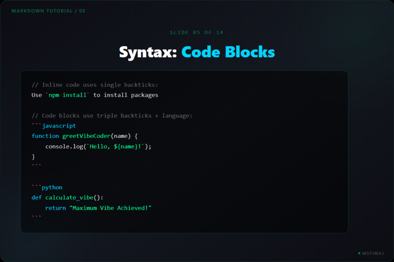The width and height of the screenshot is (394, 262).
Task: Click the text 'to install packages'
Action: click(126, 95)
